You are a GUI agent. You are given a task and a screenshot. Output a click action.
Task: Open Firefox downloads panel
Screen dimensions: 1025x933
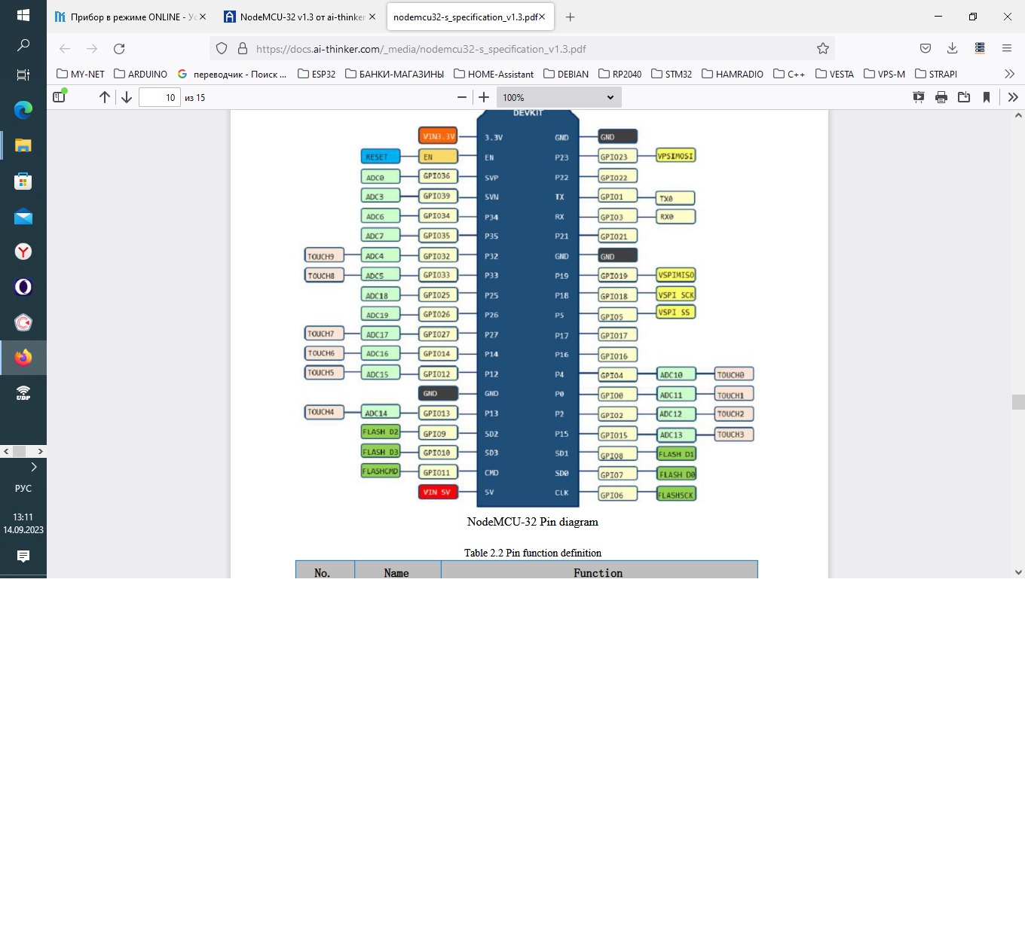953,48
